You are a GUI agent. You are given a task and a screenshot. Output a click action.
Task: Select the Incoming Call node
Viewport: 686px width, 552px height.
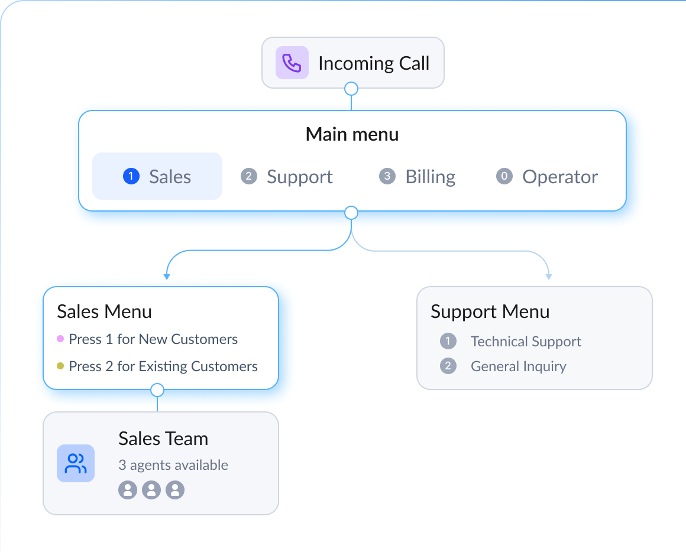pos(352,63)
